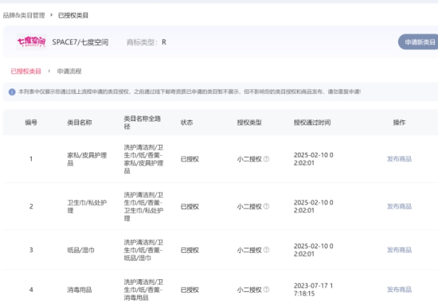The width and height of the screenshot is (438, 308).
Task: Switch to the 已授权类目 tab
Action: (26, 71)
